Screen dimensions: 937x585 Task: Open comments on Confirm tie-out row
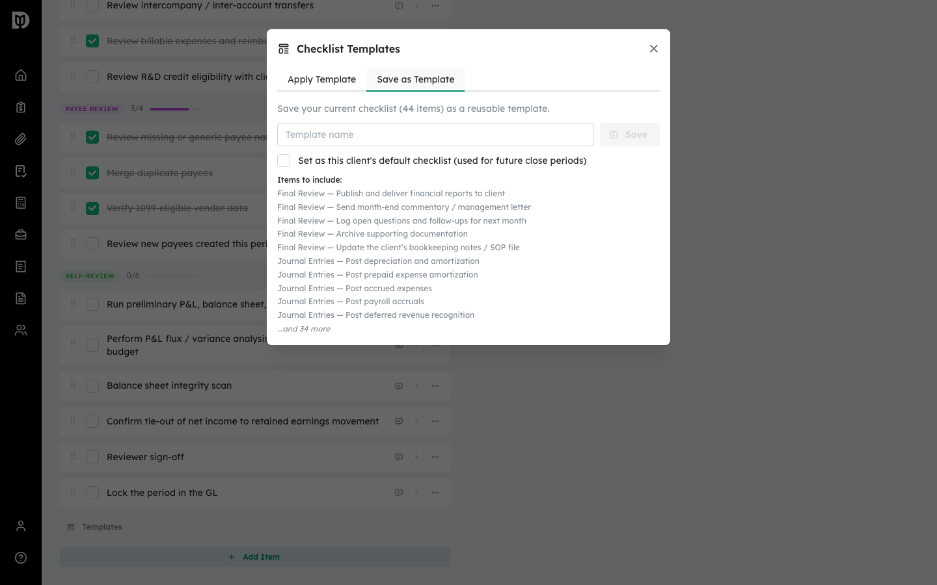click(399, 421)
